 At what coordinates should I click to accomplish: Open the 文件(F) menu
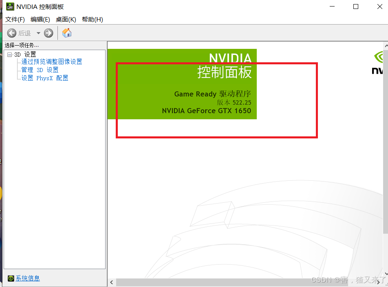tap(15, 20)
